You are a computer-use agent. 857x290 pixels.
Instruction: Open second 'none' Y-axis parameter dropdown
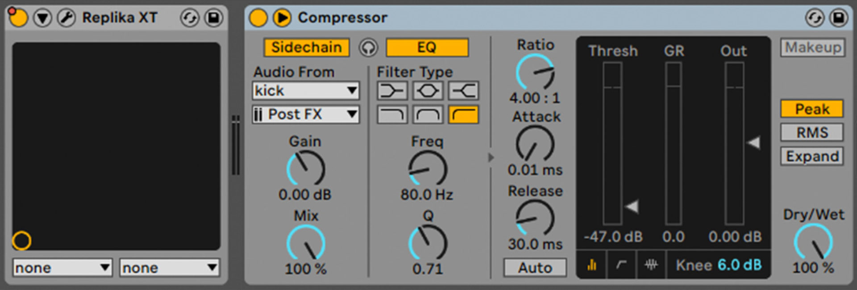pyautogui.click(x=170, y=268)
